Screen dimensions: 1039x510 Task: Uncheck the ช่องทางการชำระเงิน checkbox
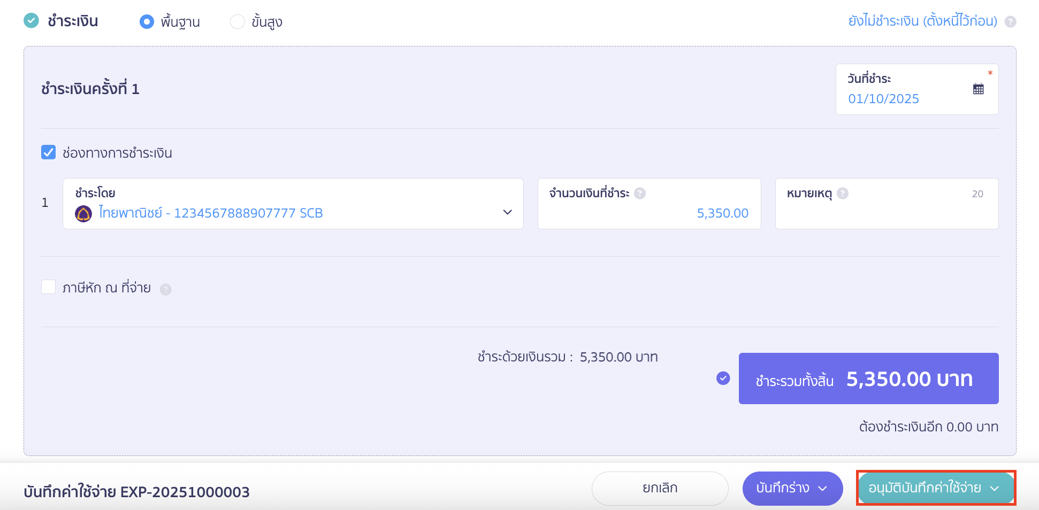[49, 153]
